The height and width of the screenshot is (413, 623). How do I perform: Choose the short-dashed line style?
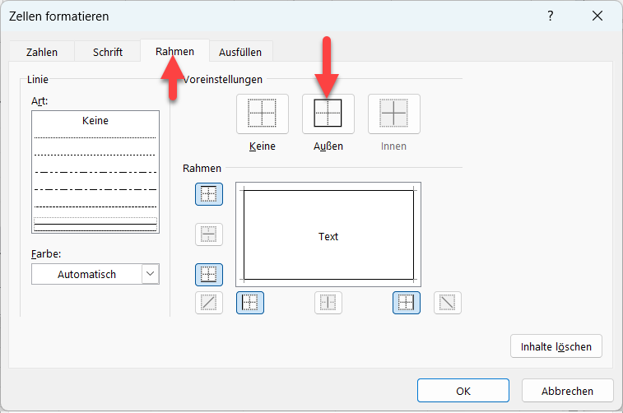[95, 155]
